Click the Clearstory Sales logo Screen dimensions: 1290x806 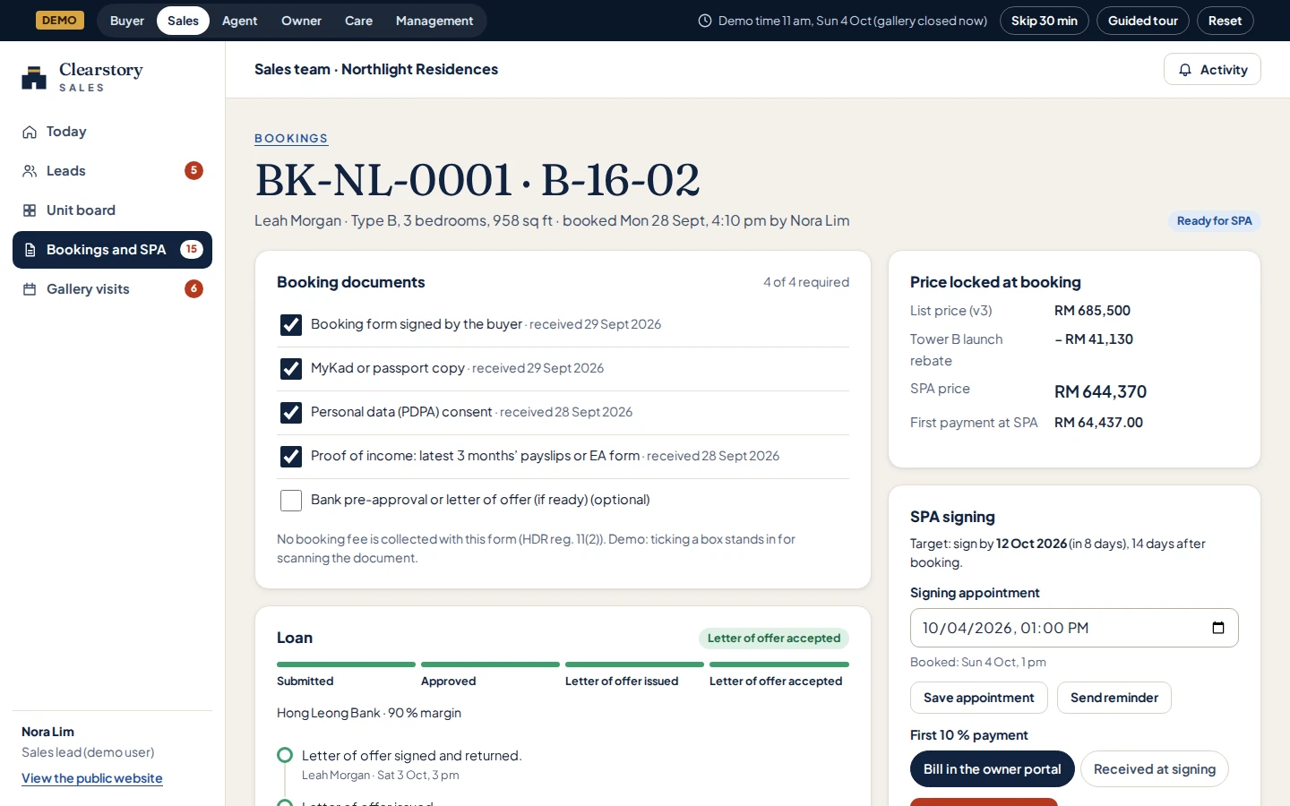82,77
